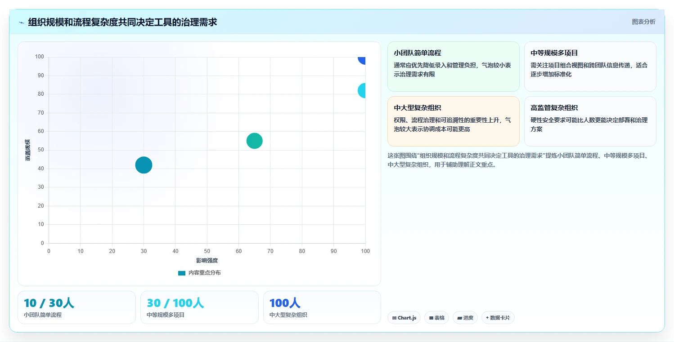
Task: Open the 中大型复杂组织 info card
Action: pos(453,121)
